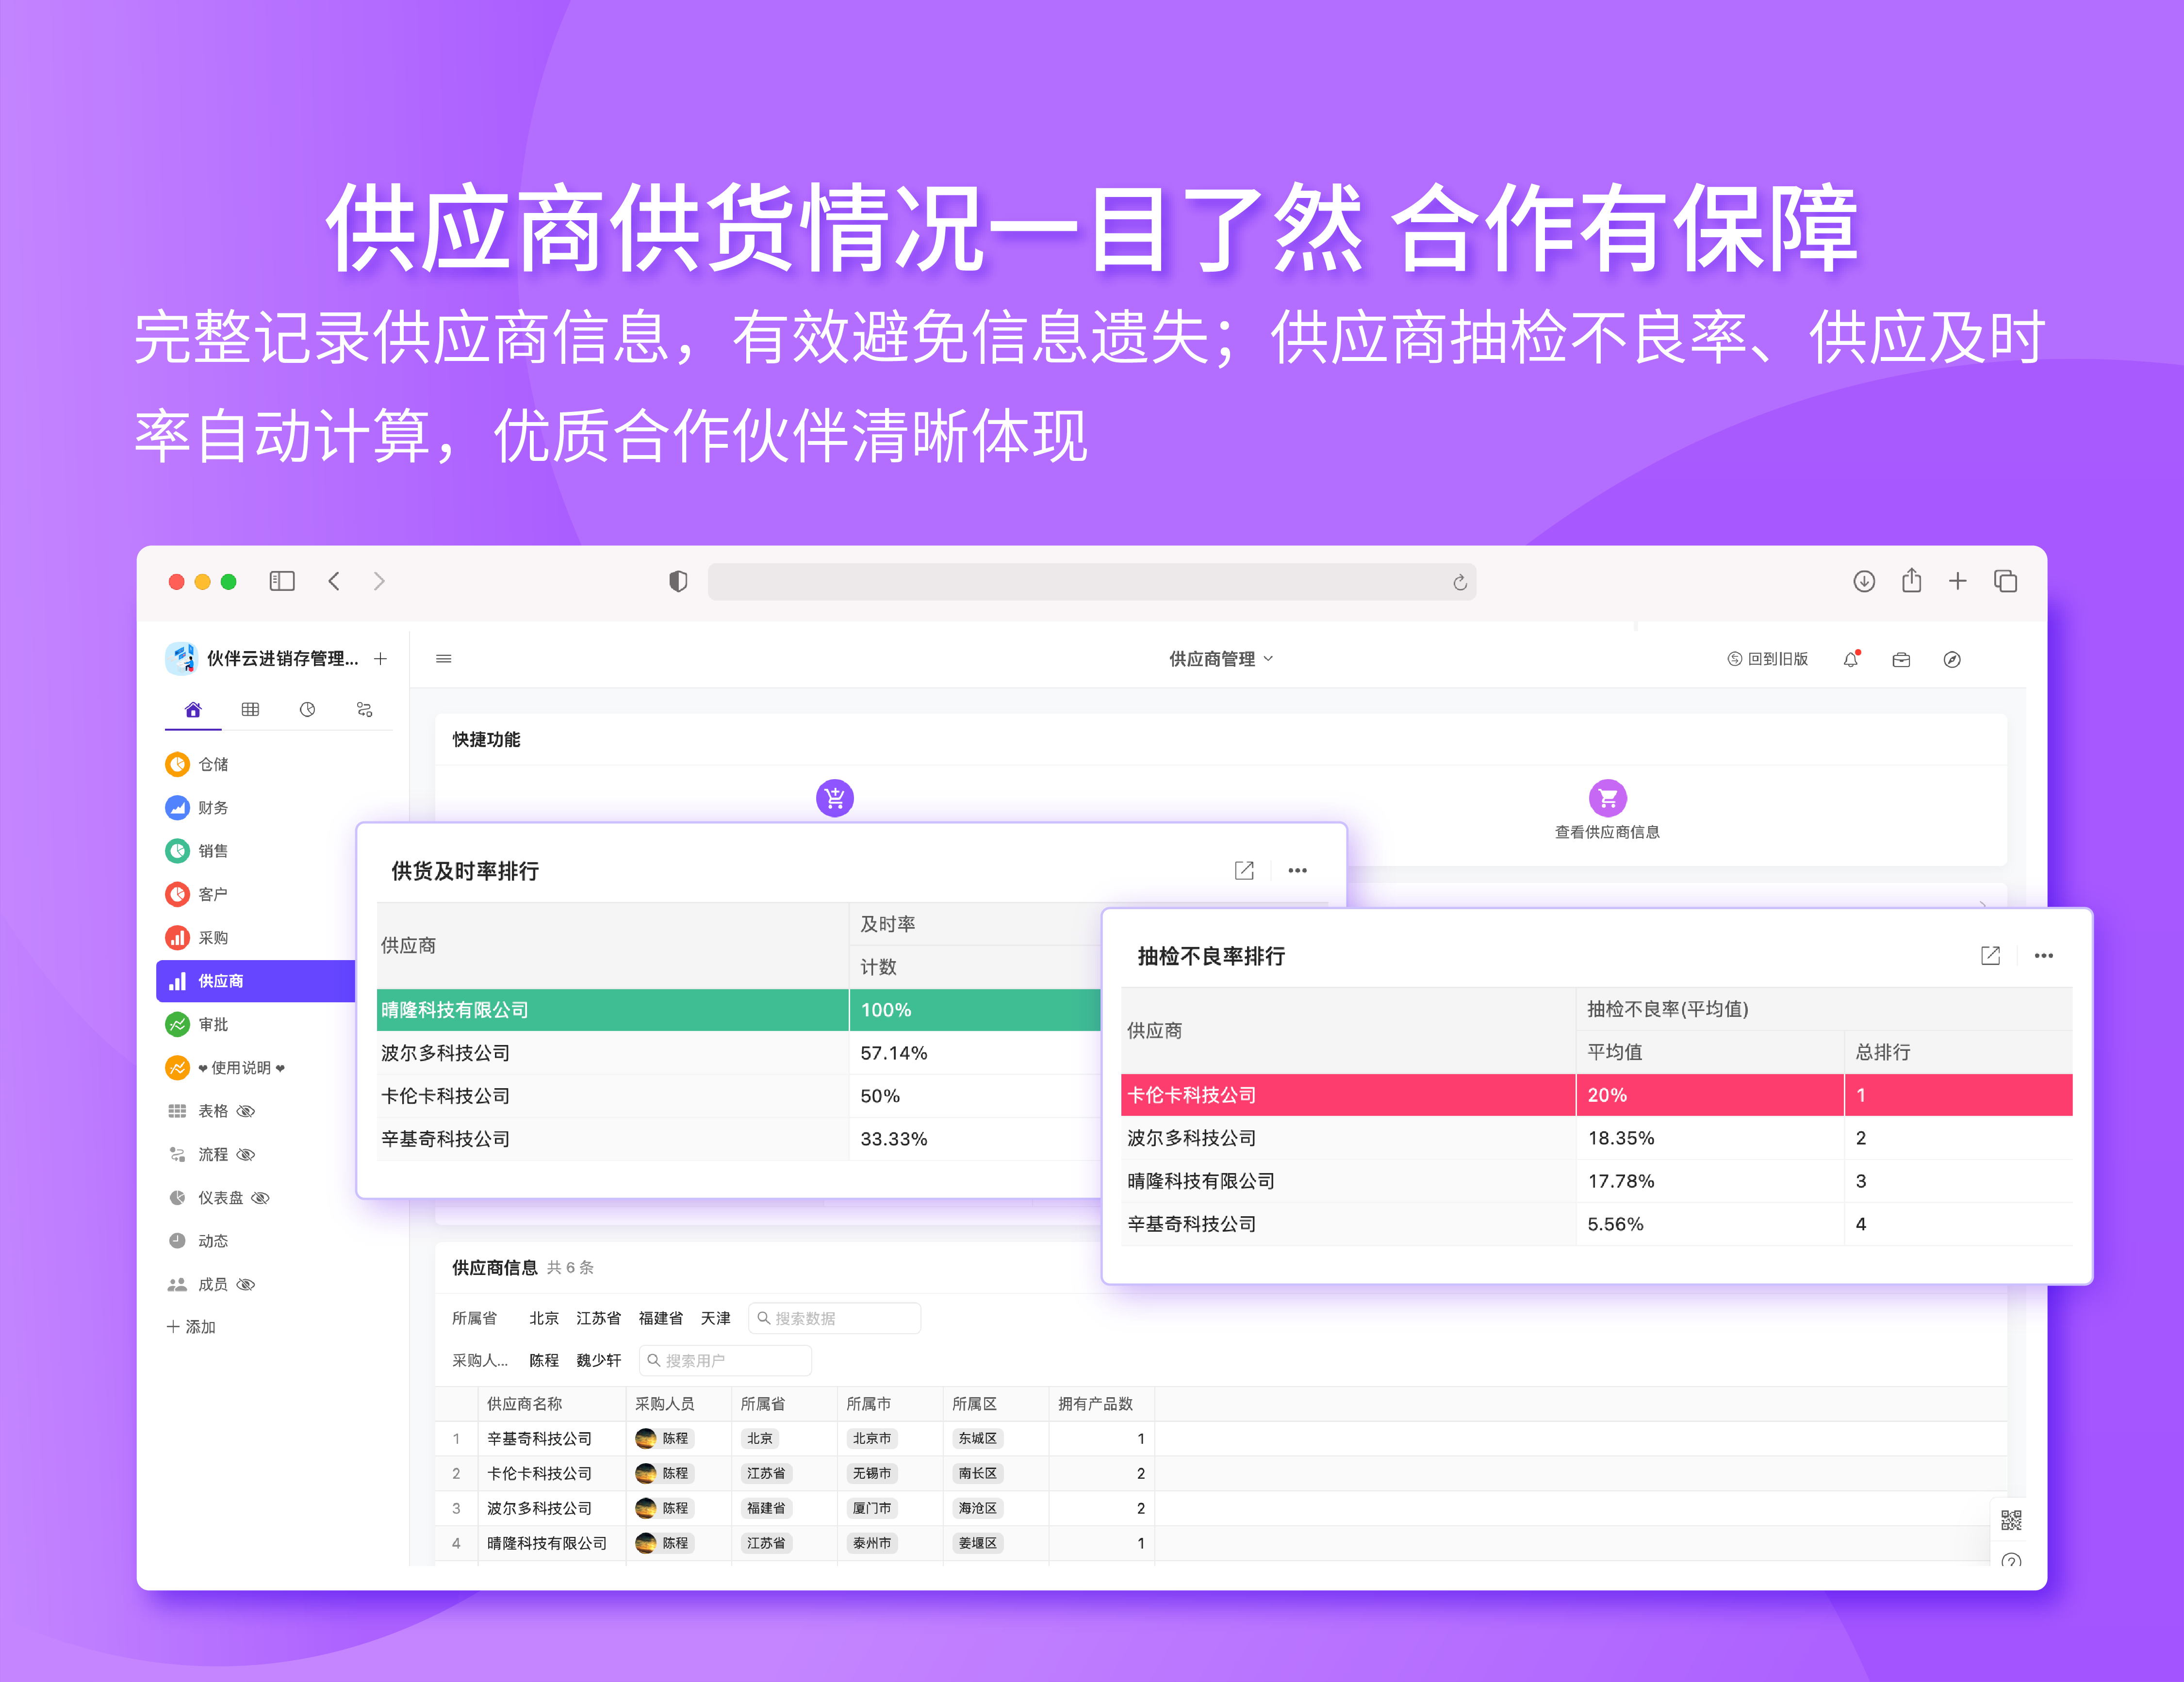Switch to the workflow tab icon
Viewport: 2184px width, 1682px height.
[364, 709]
